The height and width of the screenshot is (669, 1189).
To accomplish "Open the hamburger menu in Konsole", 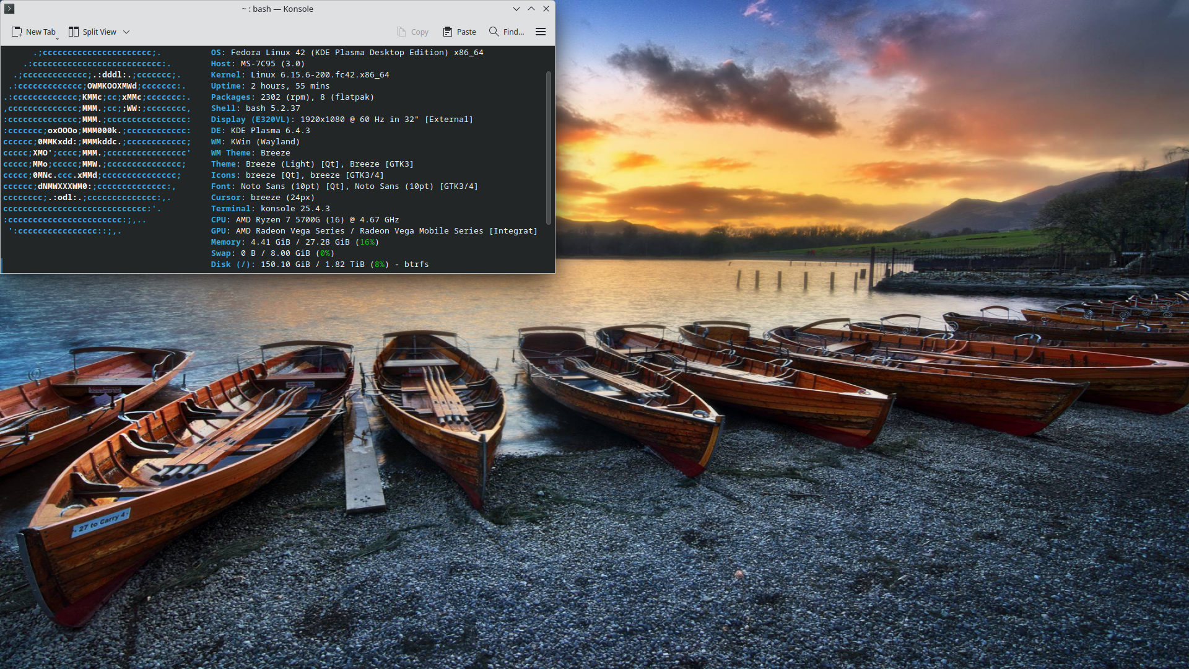I will [x=541, y=32].
